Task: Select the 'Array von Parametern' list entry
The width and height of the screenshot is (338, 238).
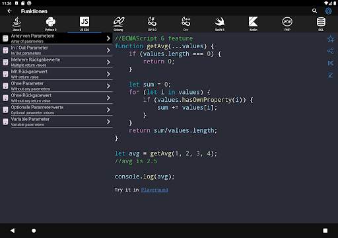Action: 56,38
